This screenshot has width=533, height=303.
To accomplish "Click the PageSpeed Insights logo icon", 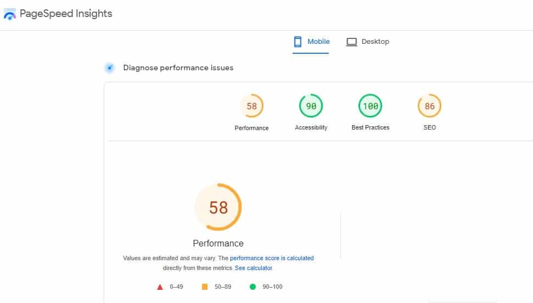I will (x=9, y=14).
